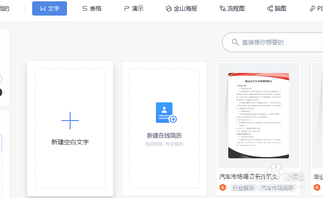Switch to the 表格 spreadsheet tab
The height and width of the screenshot is (198, 323).
pos(92,8)
